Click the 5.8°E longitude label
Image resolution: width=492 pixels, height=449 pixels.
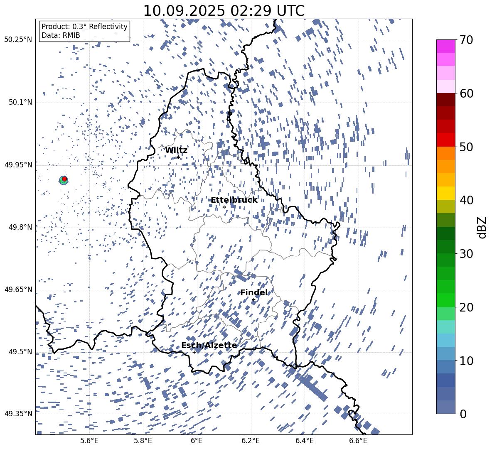[143, 441]
